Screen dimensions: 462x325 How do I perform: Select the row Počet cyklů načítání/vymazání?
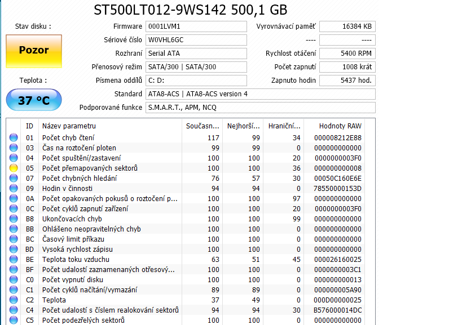[187, 290]
